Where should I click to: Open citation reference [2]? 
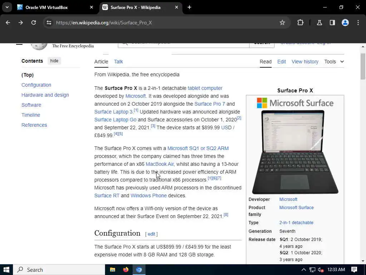(x=239, y=118)
